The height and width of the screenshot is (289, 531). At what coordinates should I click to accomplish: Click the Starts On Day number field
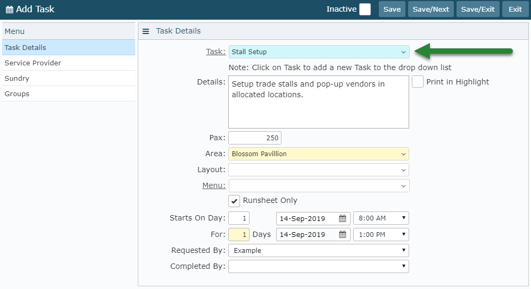[239, 218]
